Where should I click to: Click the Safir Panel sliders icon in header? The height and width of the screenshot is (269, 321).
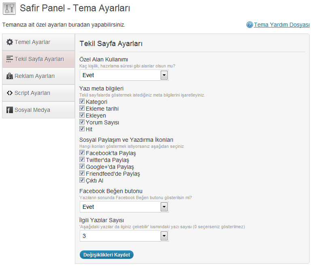[x=9, y=8]
